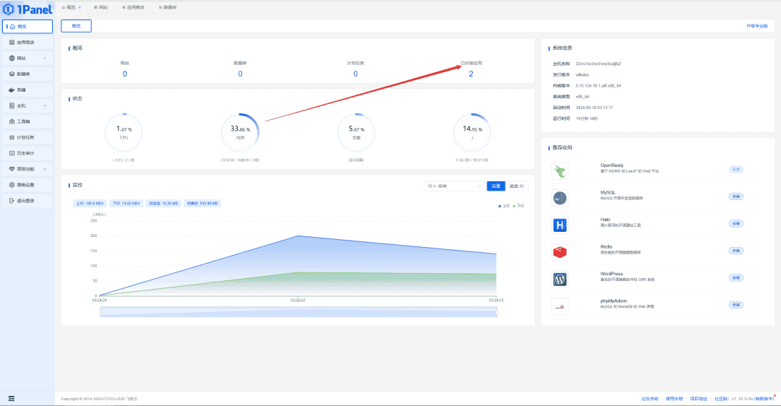781x406 pixels.
Task: Toggle the 上行 legend series in chart
Action: pos(504,206)
